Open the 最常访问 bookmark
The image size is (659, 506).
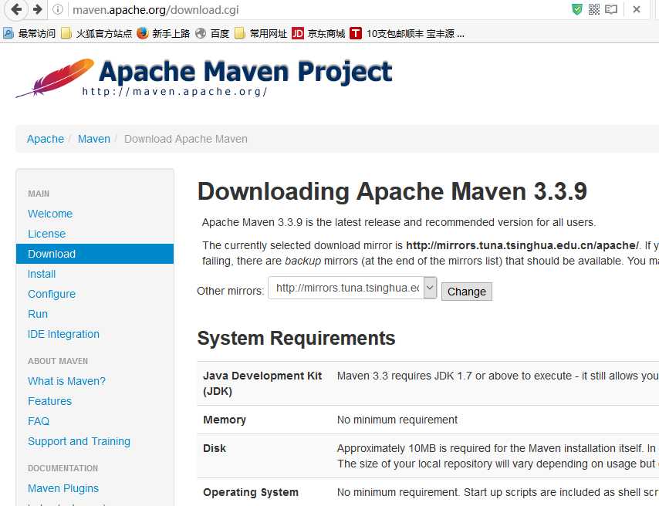tap(29, 33)
